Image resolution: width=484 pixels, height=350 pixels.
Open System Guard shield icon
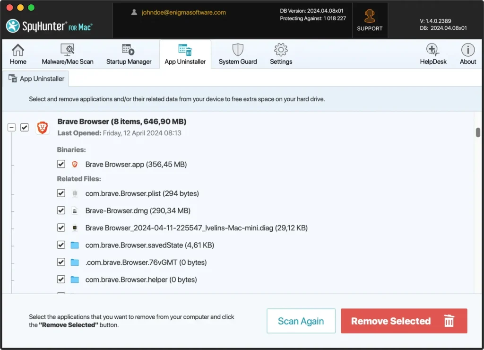pyautogui.click(x=238, y=50)
